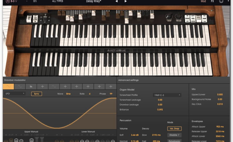Open the small arrow menu next to the B-3 V logo
This screenshot has width=233, height=142.
click(x=27, y=1)
